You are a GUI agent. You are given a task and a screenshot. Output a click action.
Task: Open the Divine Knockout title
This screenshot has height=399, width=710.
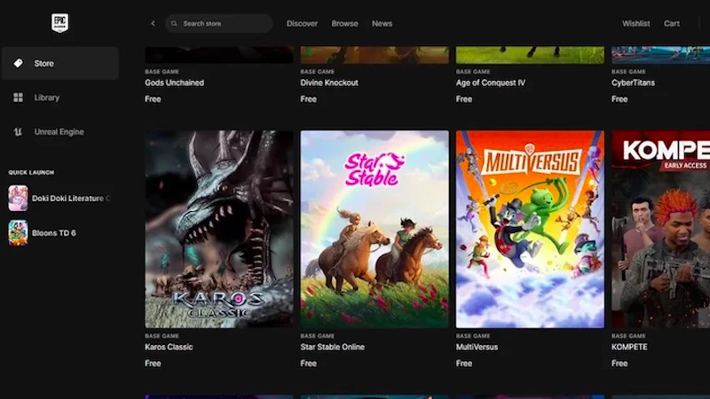coord(329,82)
